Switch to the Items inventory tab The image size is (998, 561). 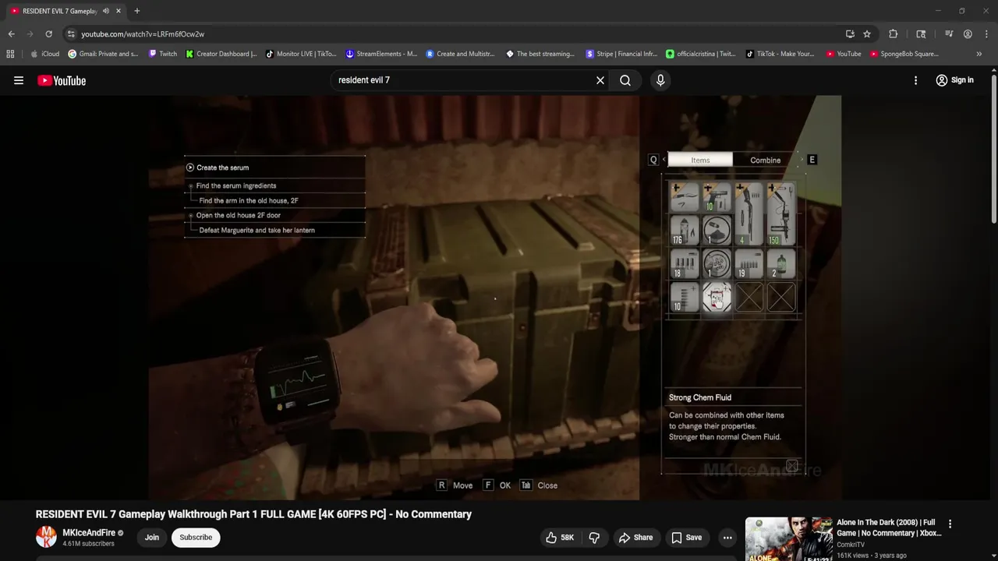(x=700, y=160)
